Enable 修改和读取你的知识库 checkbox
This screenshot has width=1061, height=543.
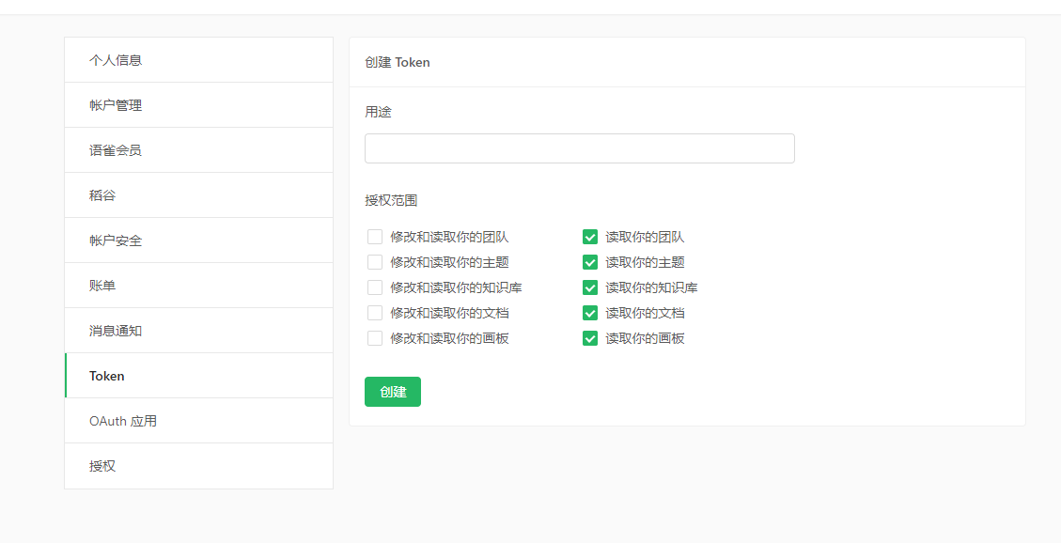(x=375, y=287)
